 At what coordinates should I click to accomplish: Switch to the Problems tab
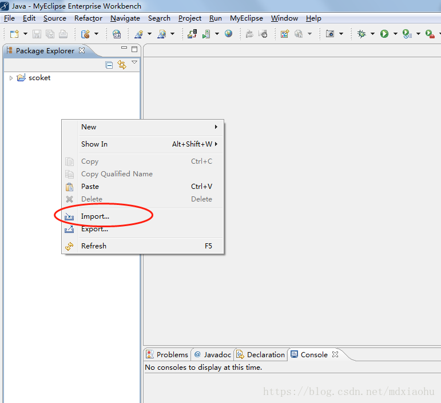[167, 354]
